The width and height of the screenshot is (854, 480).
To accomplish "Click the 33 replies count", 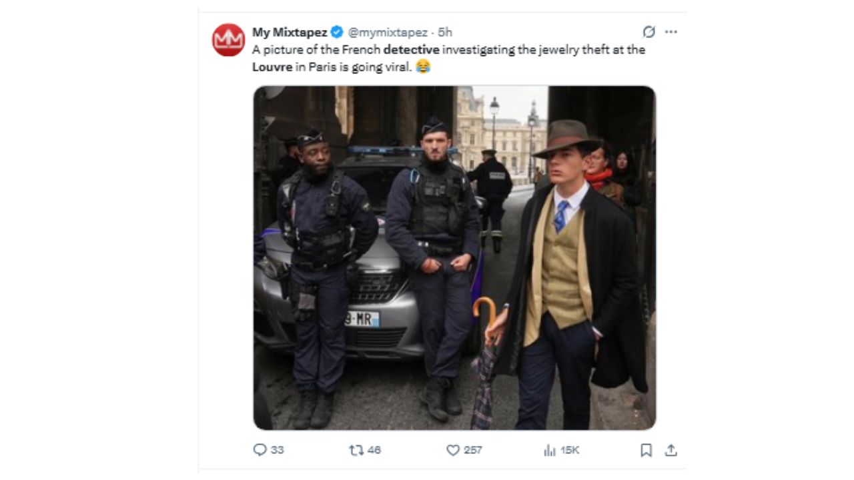I will 277,450.
